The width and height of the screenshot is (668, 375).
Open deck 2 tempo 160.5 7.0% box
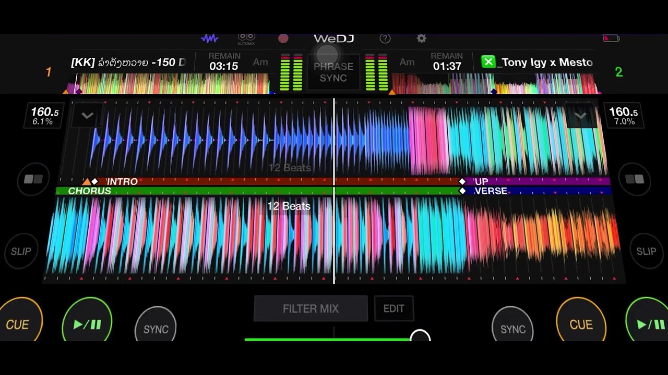click(623, 116)
